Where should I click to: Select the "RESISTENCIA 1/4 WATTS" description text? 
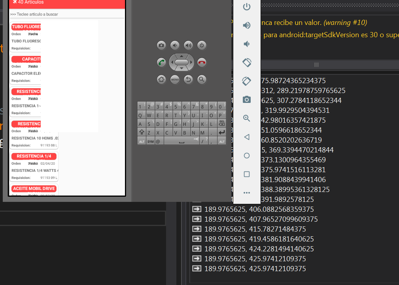pyautogui.click(x=35, y=170)
